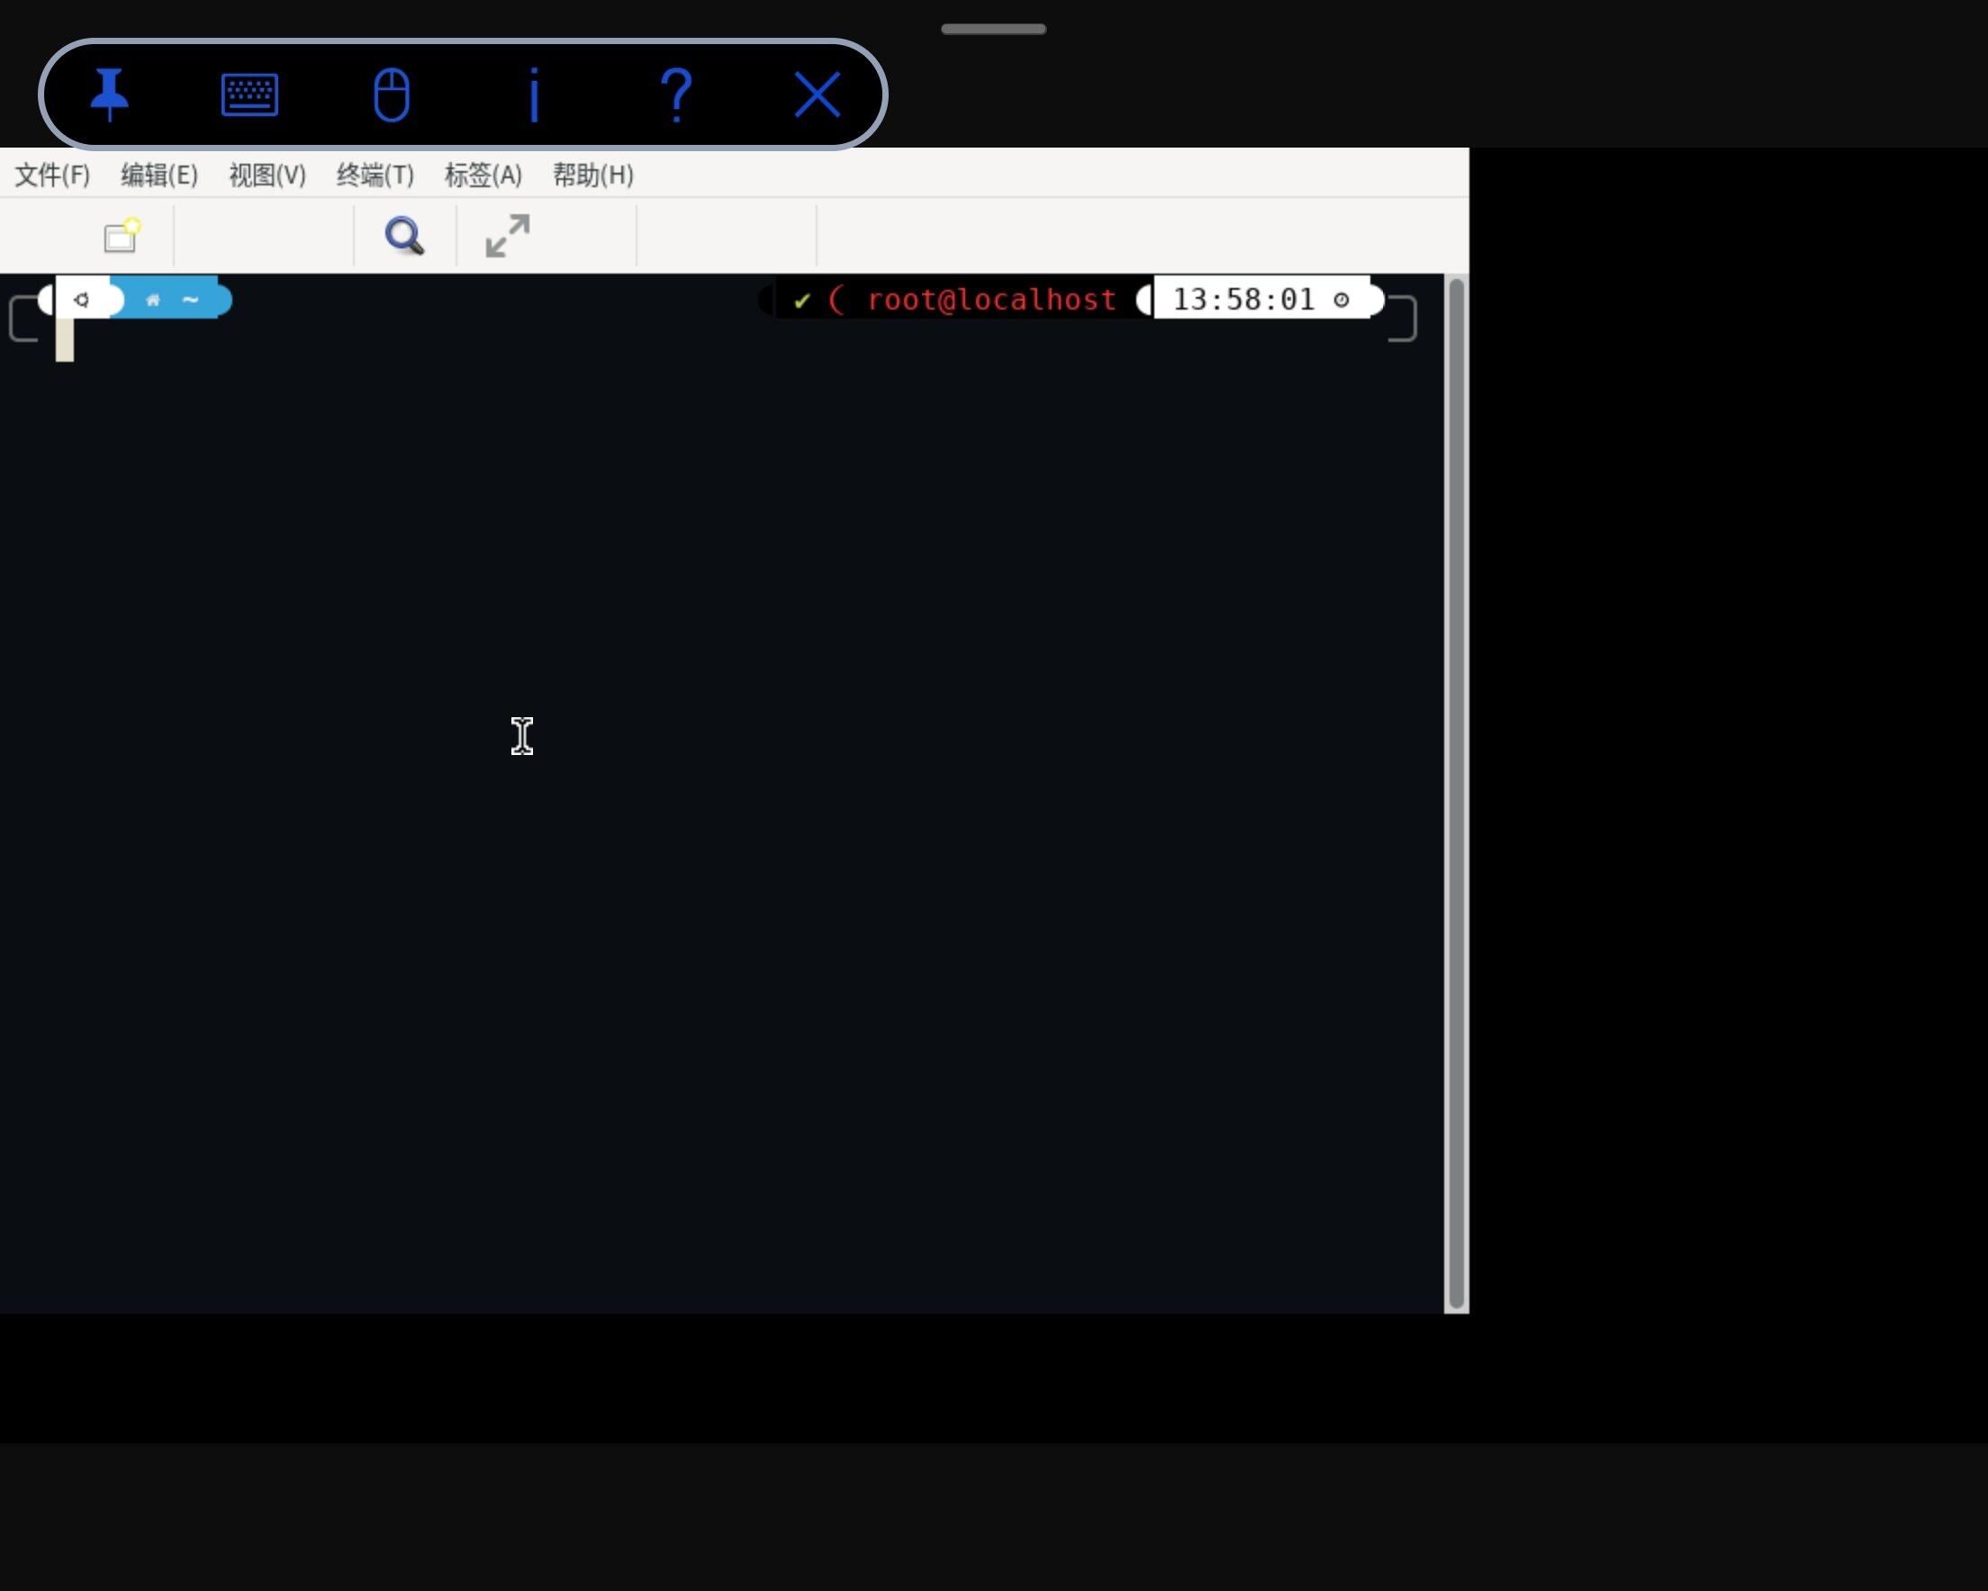The width and height of the screenshot is (1988, 1591).
Task: Pin the remote control toolbar
Action: [x=110, y=94]
